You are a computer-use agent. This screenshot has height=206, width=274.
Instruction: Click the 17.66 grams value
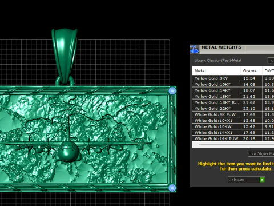[249, 114]
